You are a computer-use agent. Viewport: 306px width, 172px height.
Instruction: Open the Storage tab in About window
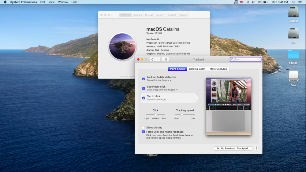coord(149,15)
